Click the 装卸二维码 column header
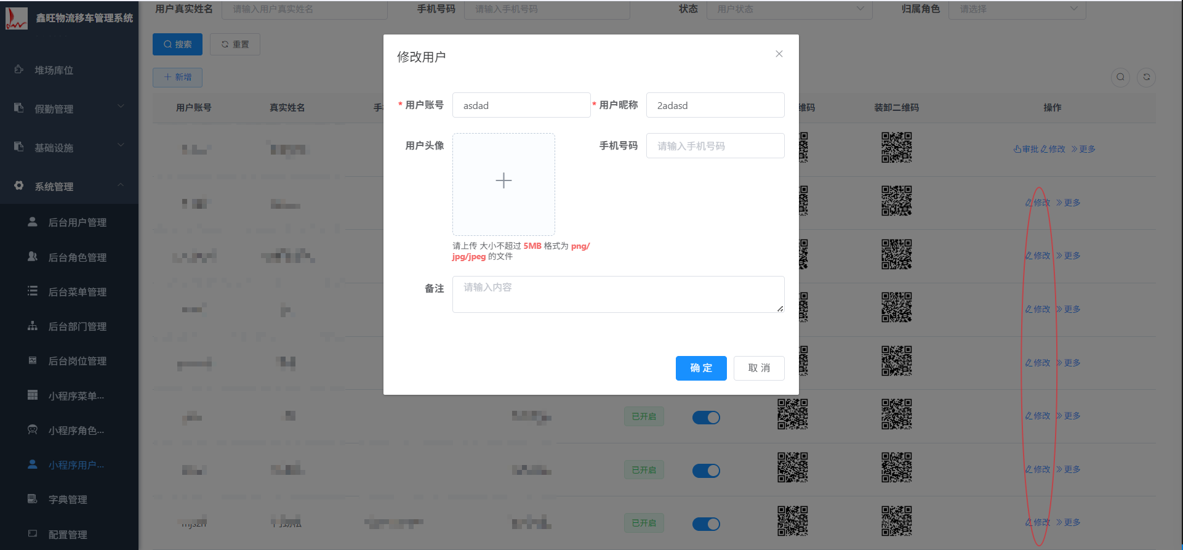The image size is (1183, 550). (897, 108)
